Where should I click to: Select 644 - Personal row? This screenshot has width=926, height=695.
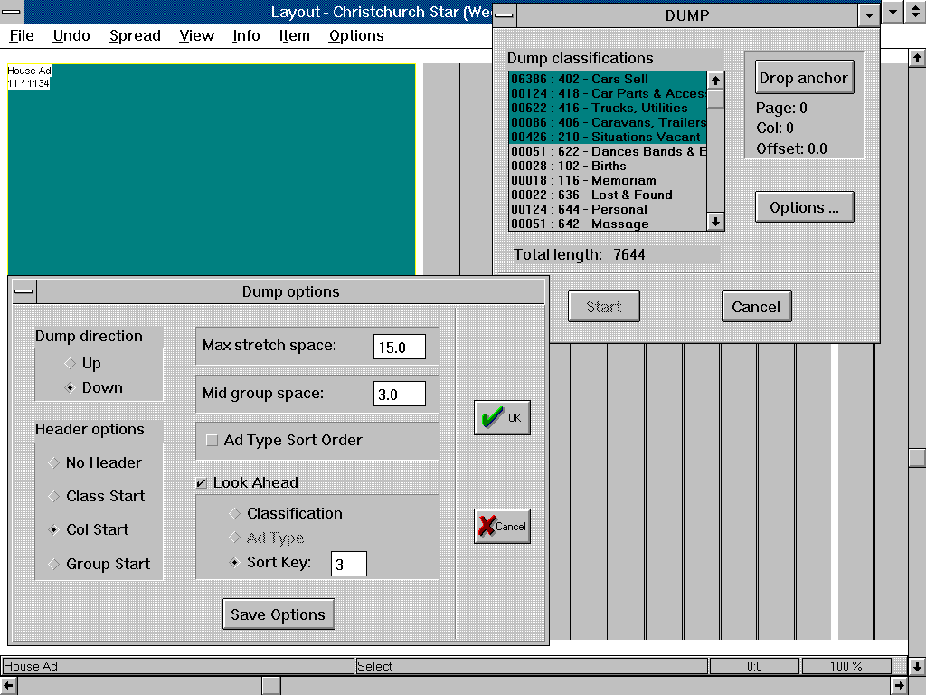(607, 209)
